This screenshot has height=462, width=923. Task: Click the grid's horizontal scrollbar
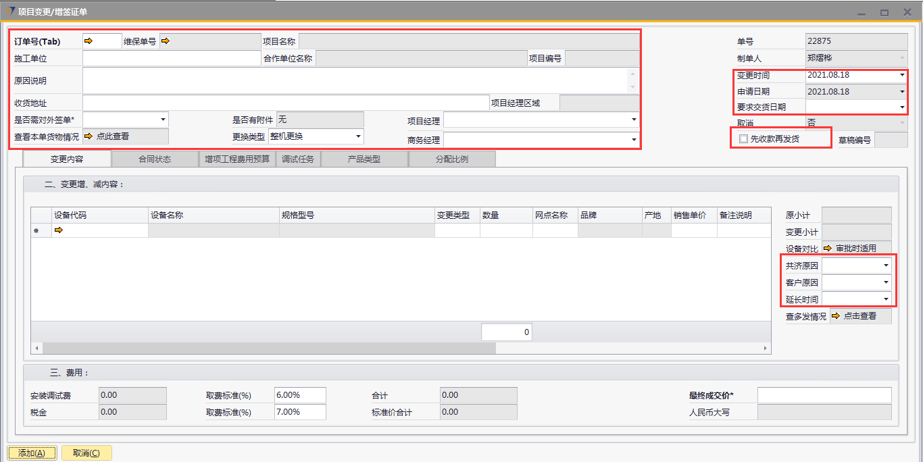[269, 349]
